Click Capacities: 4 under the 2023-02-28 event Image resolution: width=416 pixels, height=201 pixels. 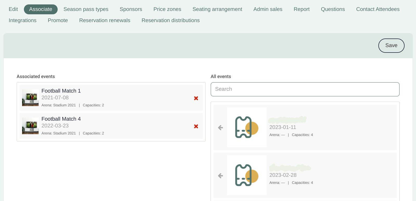click(302, 183)
